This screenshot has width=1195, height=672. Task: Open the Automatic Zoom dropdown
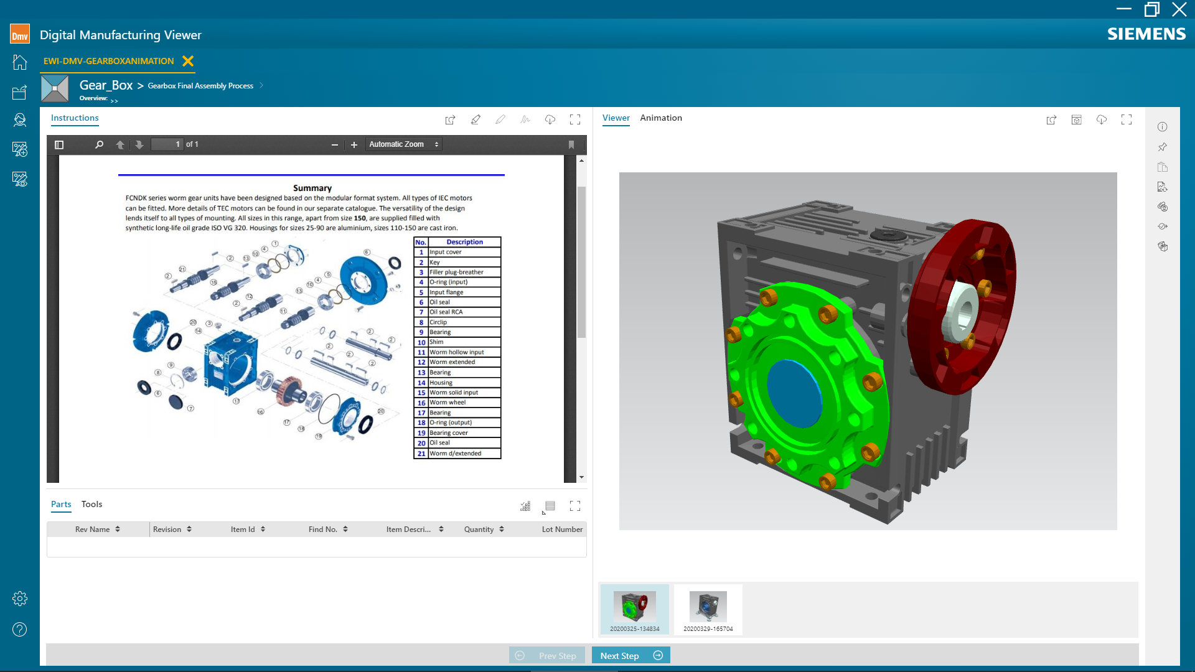pyautogui.click(x=403, y=144)
